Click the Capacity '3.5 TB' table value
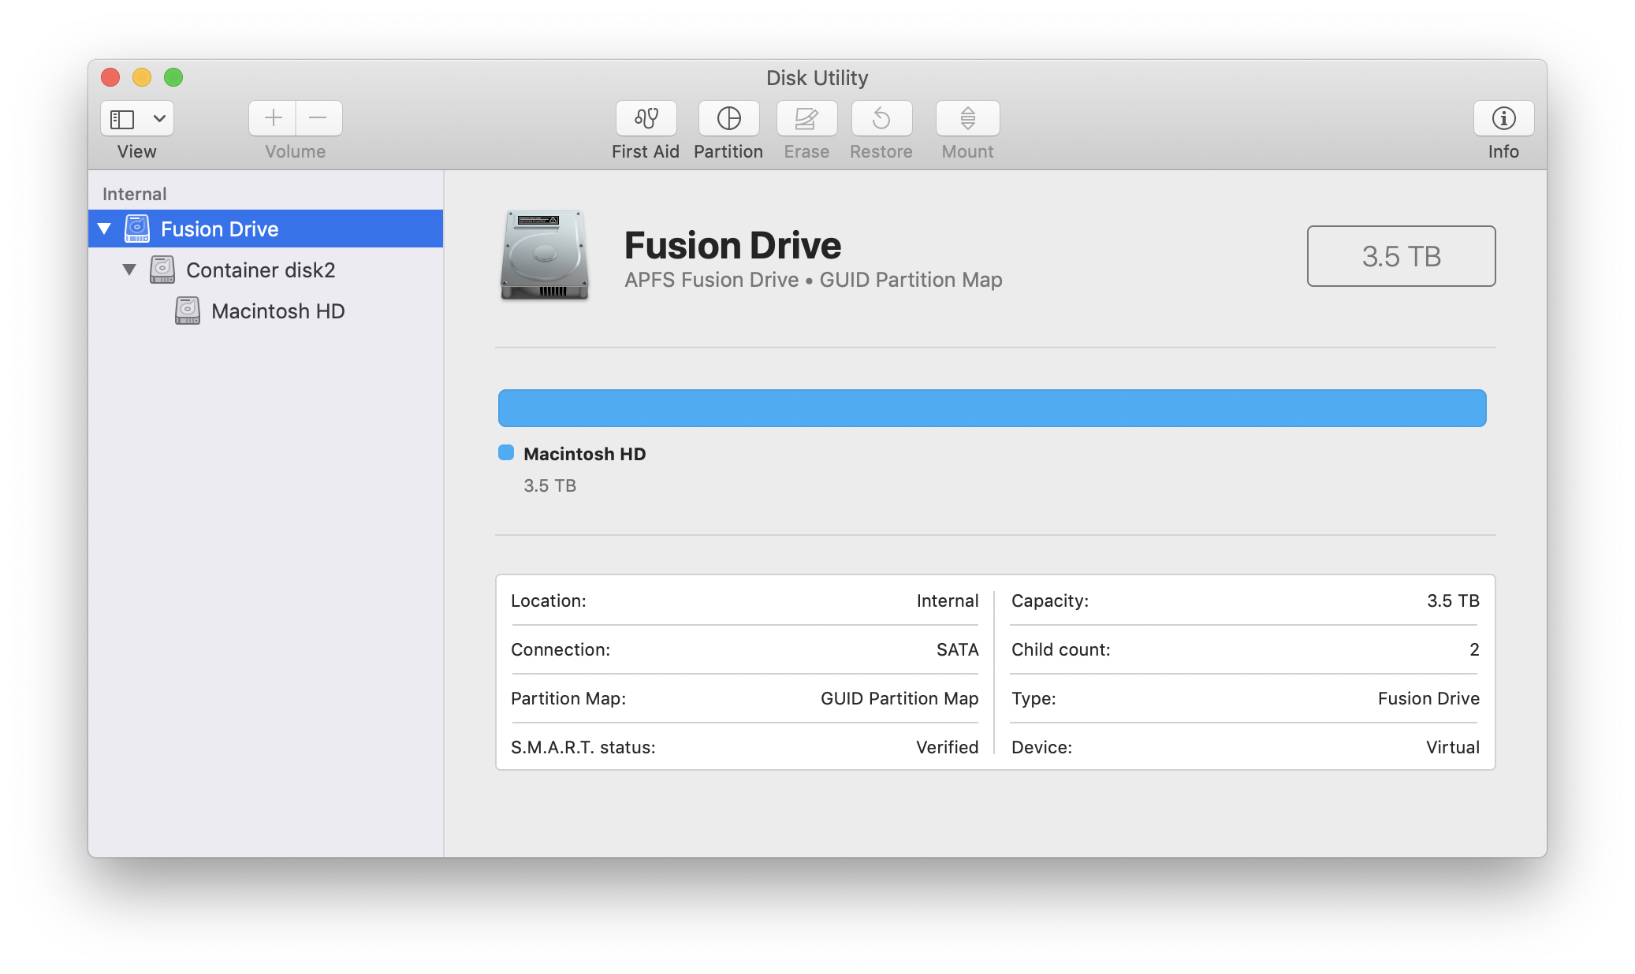The image size is (1635, 974). pyautogui.click(x=1453, y=600)
